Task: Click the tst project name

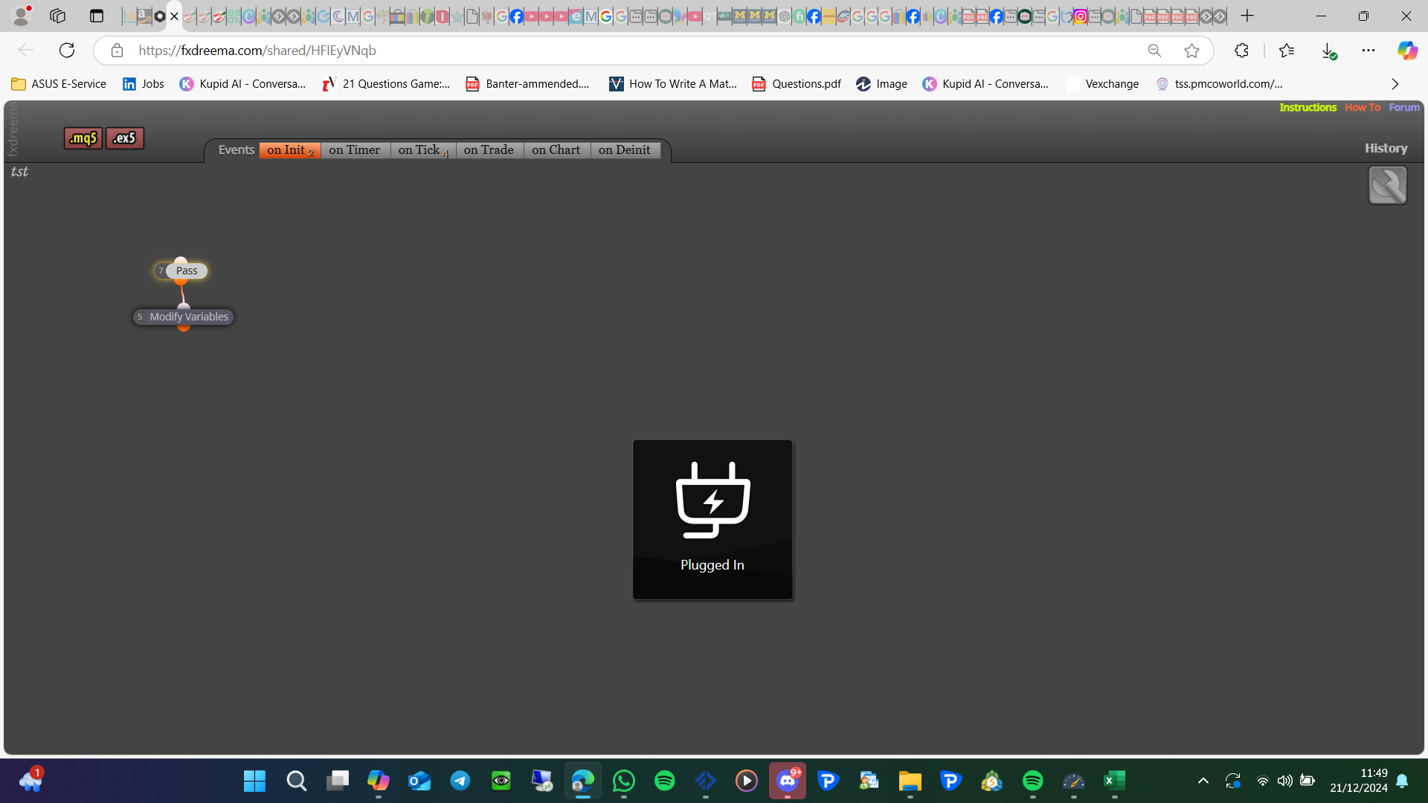Action: point(19,171)
